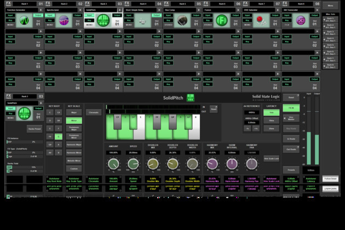Toggle the E key on the keyboard
This screenshot has height=230, width=345.
coord(140,127)
